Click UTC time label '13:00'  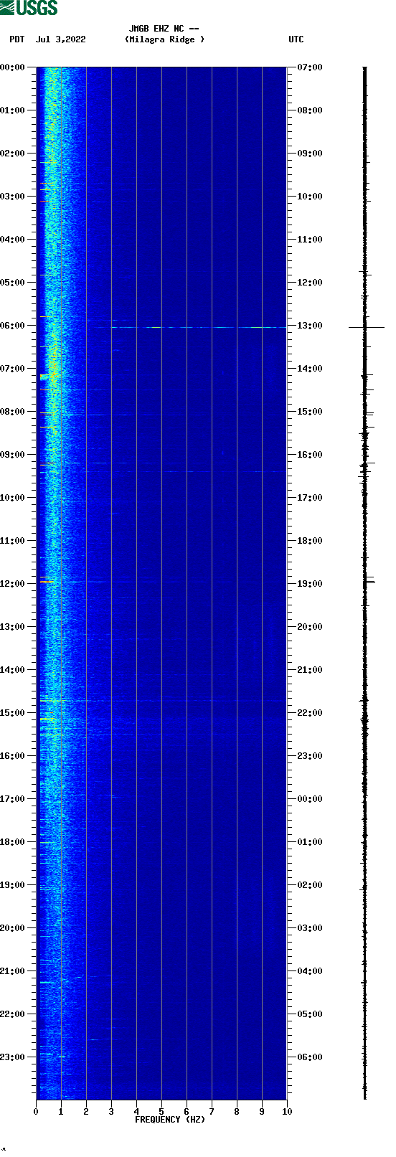click(310, 326)
